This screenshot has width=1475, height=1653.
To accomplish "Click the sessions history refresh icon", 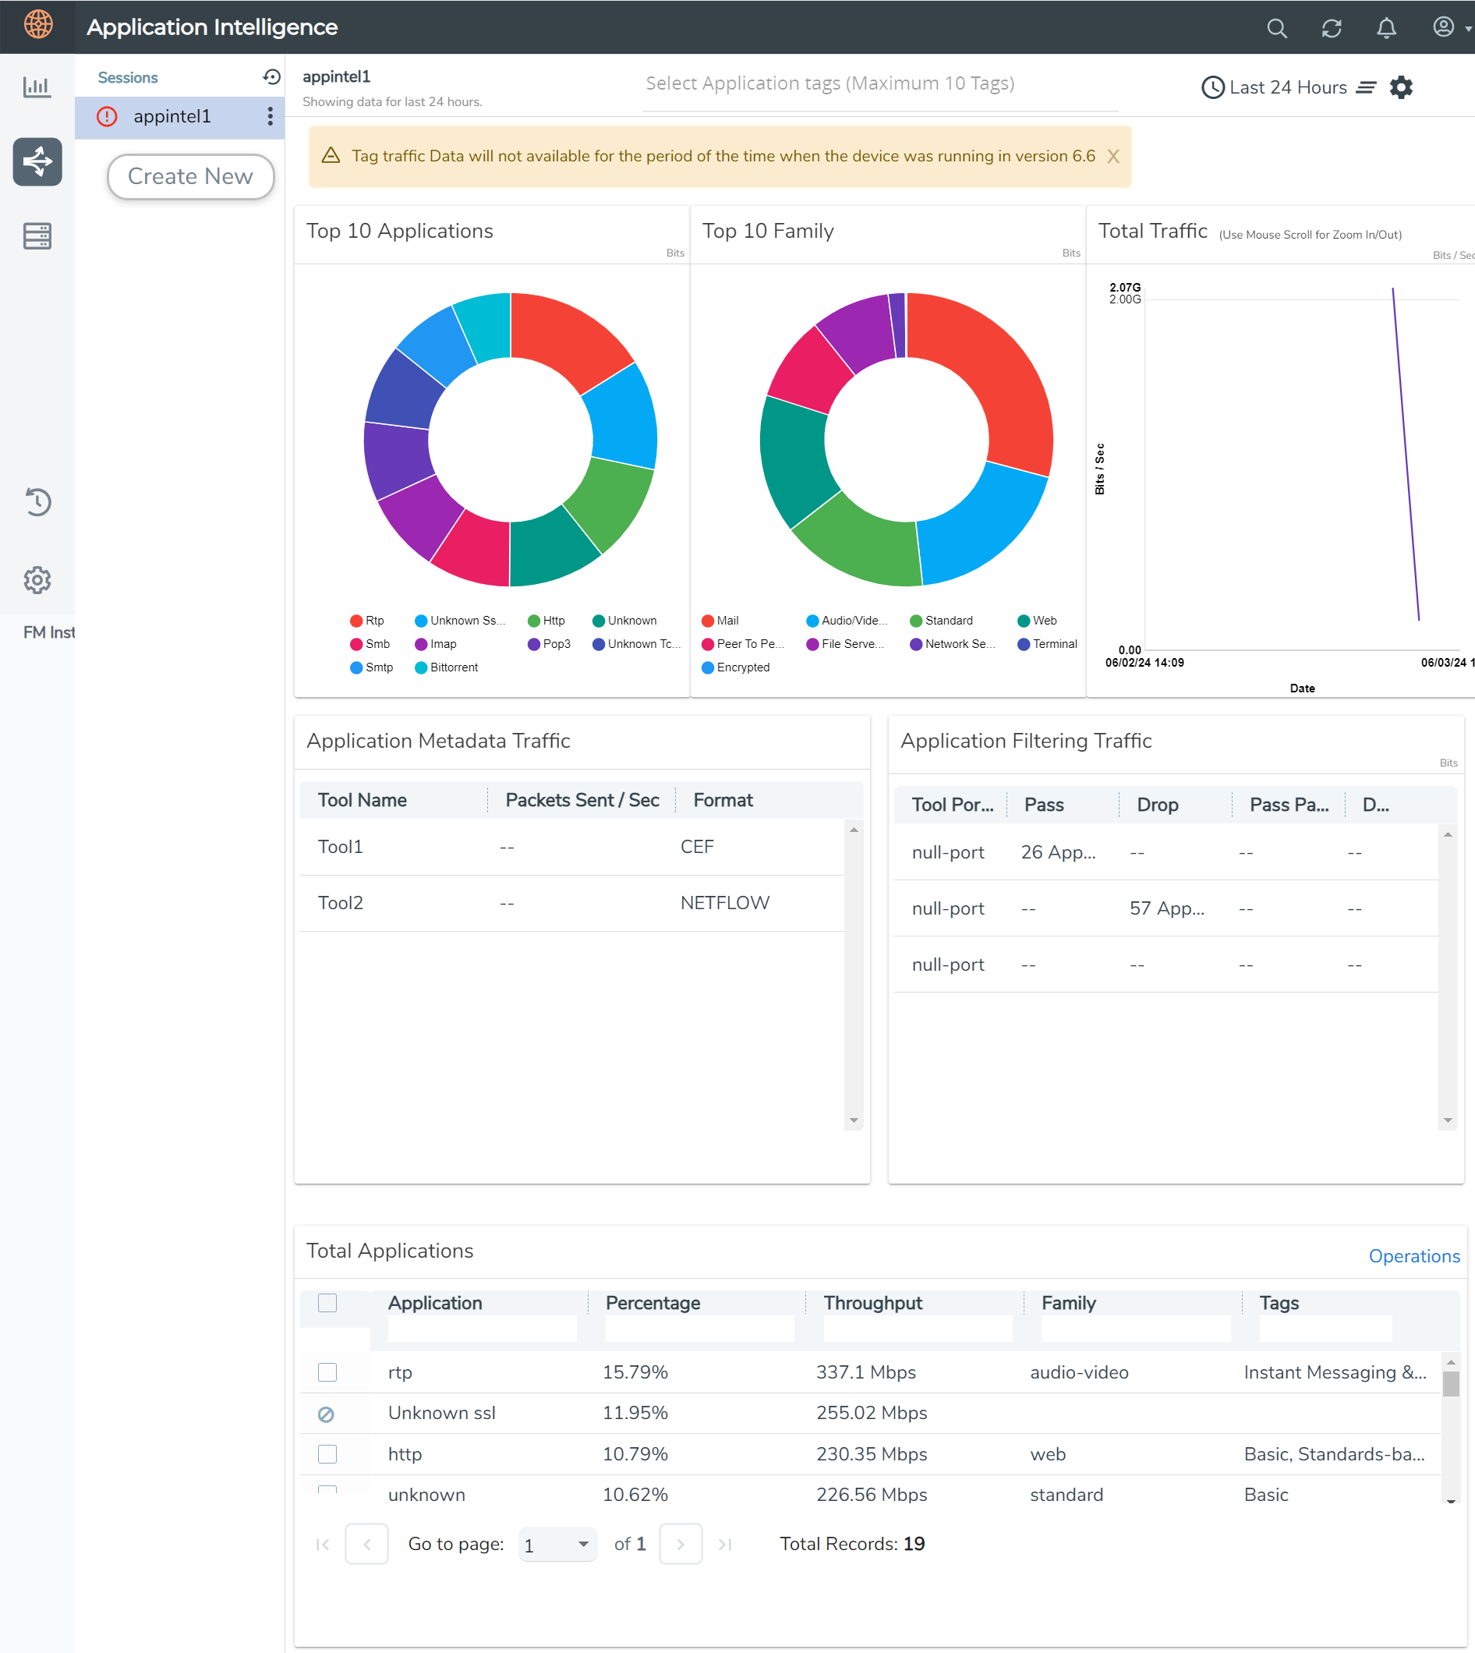I will tap(271, 77).
